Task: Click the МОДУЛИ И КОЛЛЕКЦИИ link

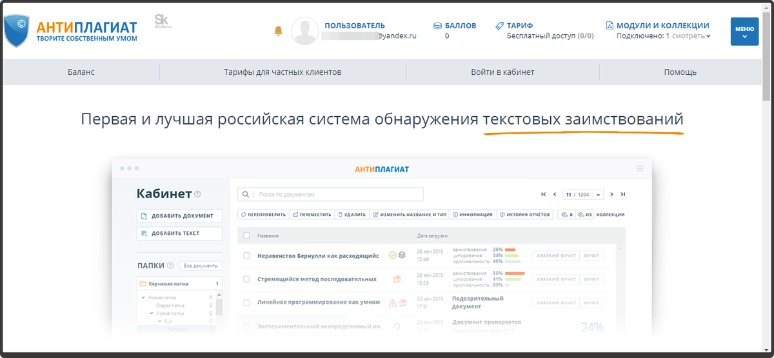Action: pyautogui.click(x=663, y=26)
